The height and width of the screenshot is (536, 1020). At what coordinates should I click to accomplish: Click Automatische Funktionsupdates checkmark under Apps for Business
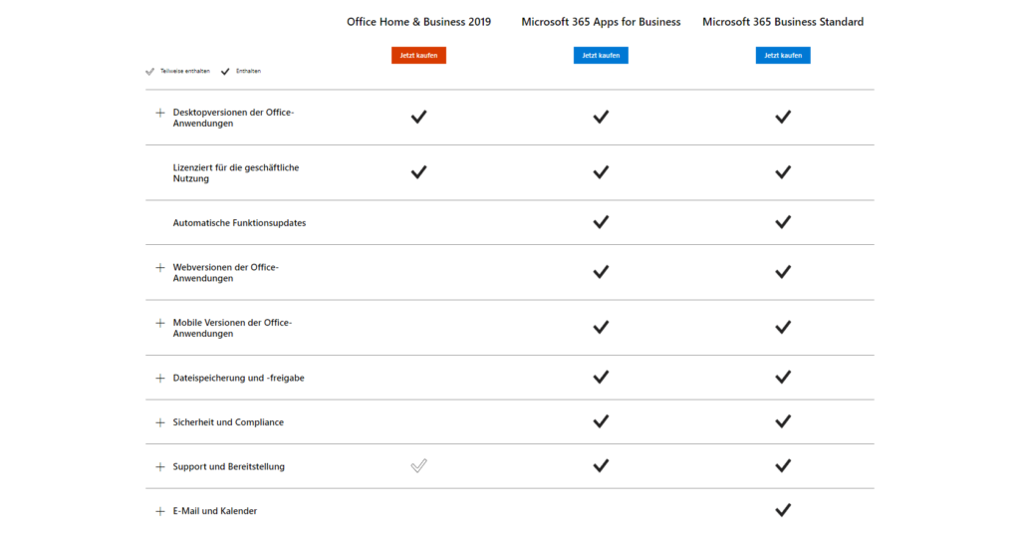(x=601, y=222)
